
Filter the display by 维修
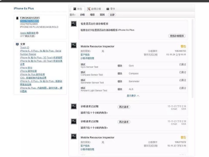[92, 14]
